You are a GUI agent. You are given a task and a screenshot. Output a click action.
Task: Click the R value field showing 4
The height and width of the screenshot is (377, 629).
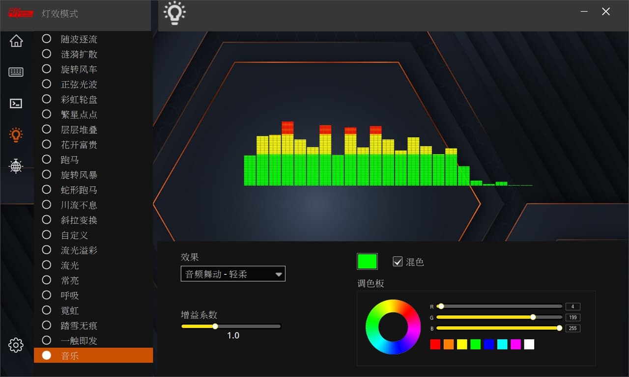click(573, 306)
